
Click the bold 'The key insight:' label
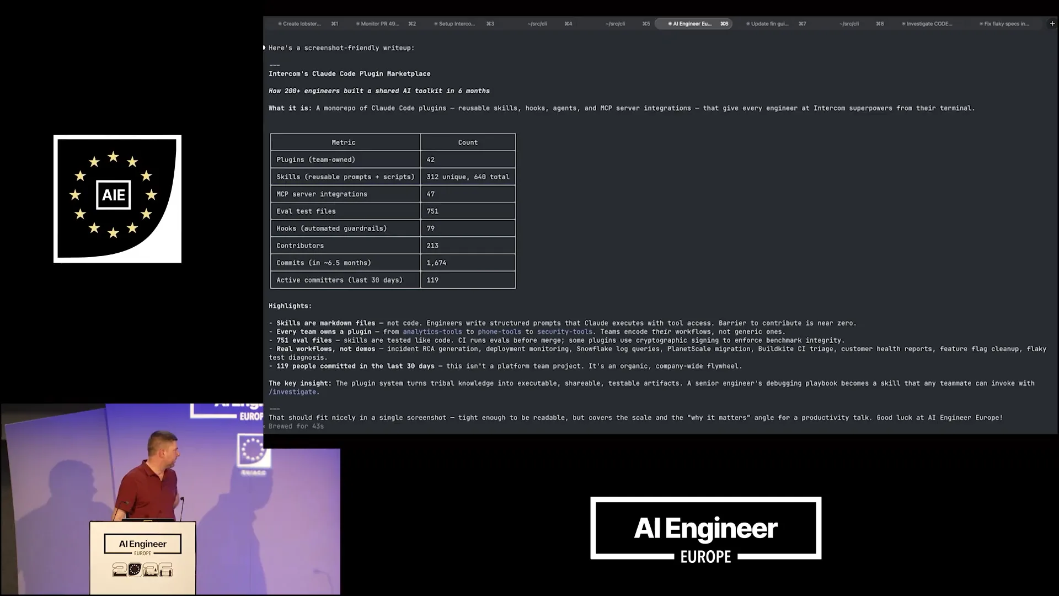click(300, 383)
